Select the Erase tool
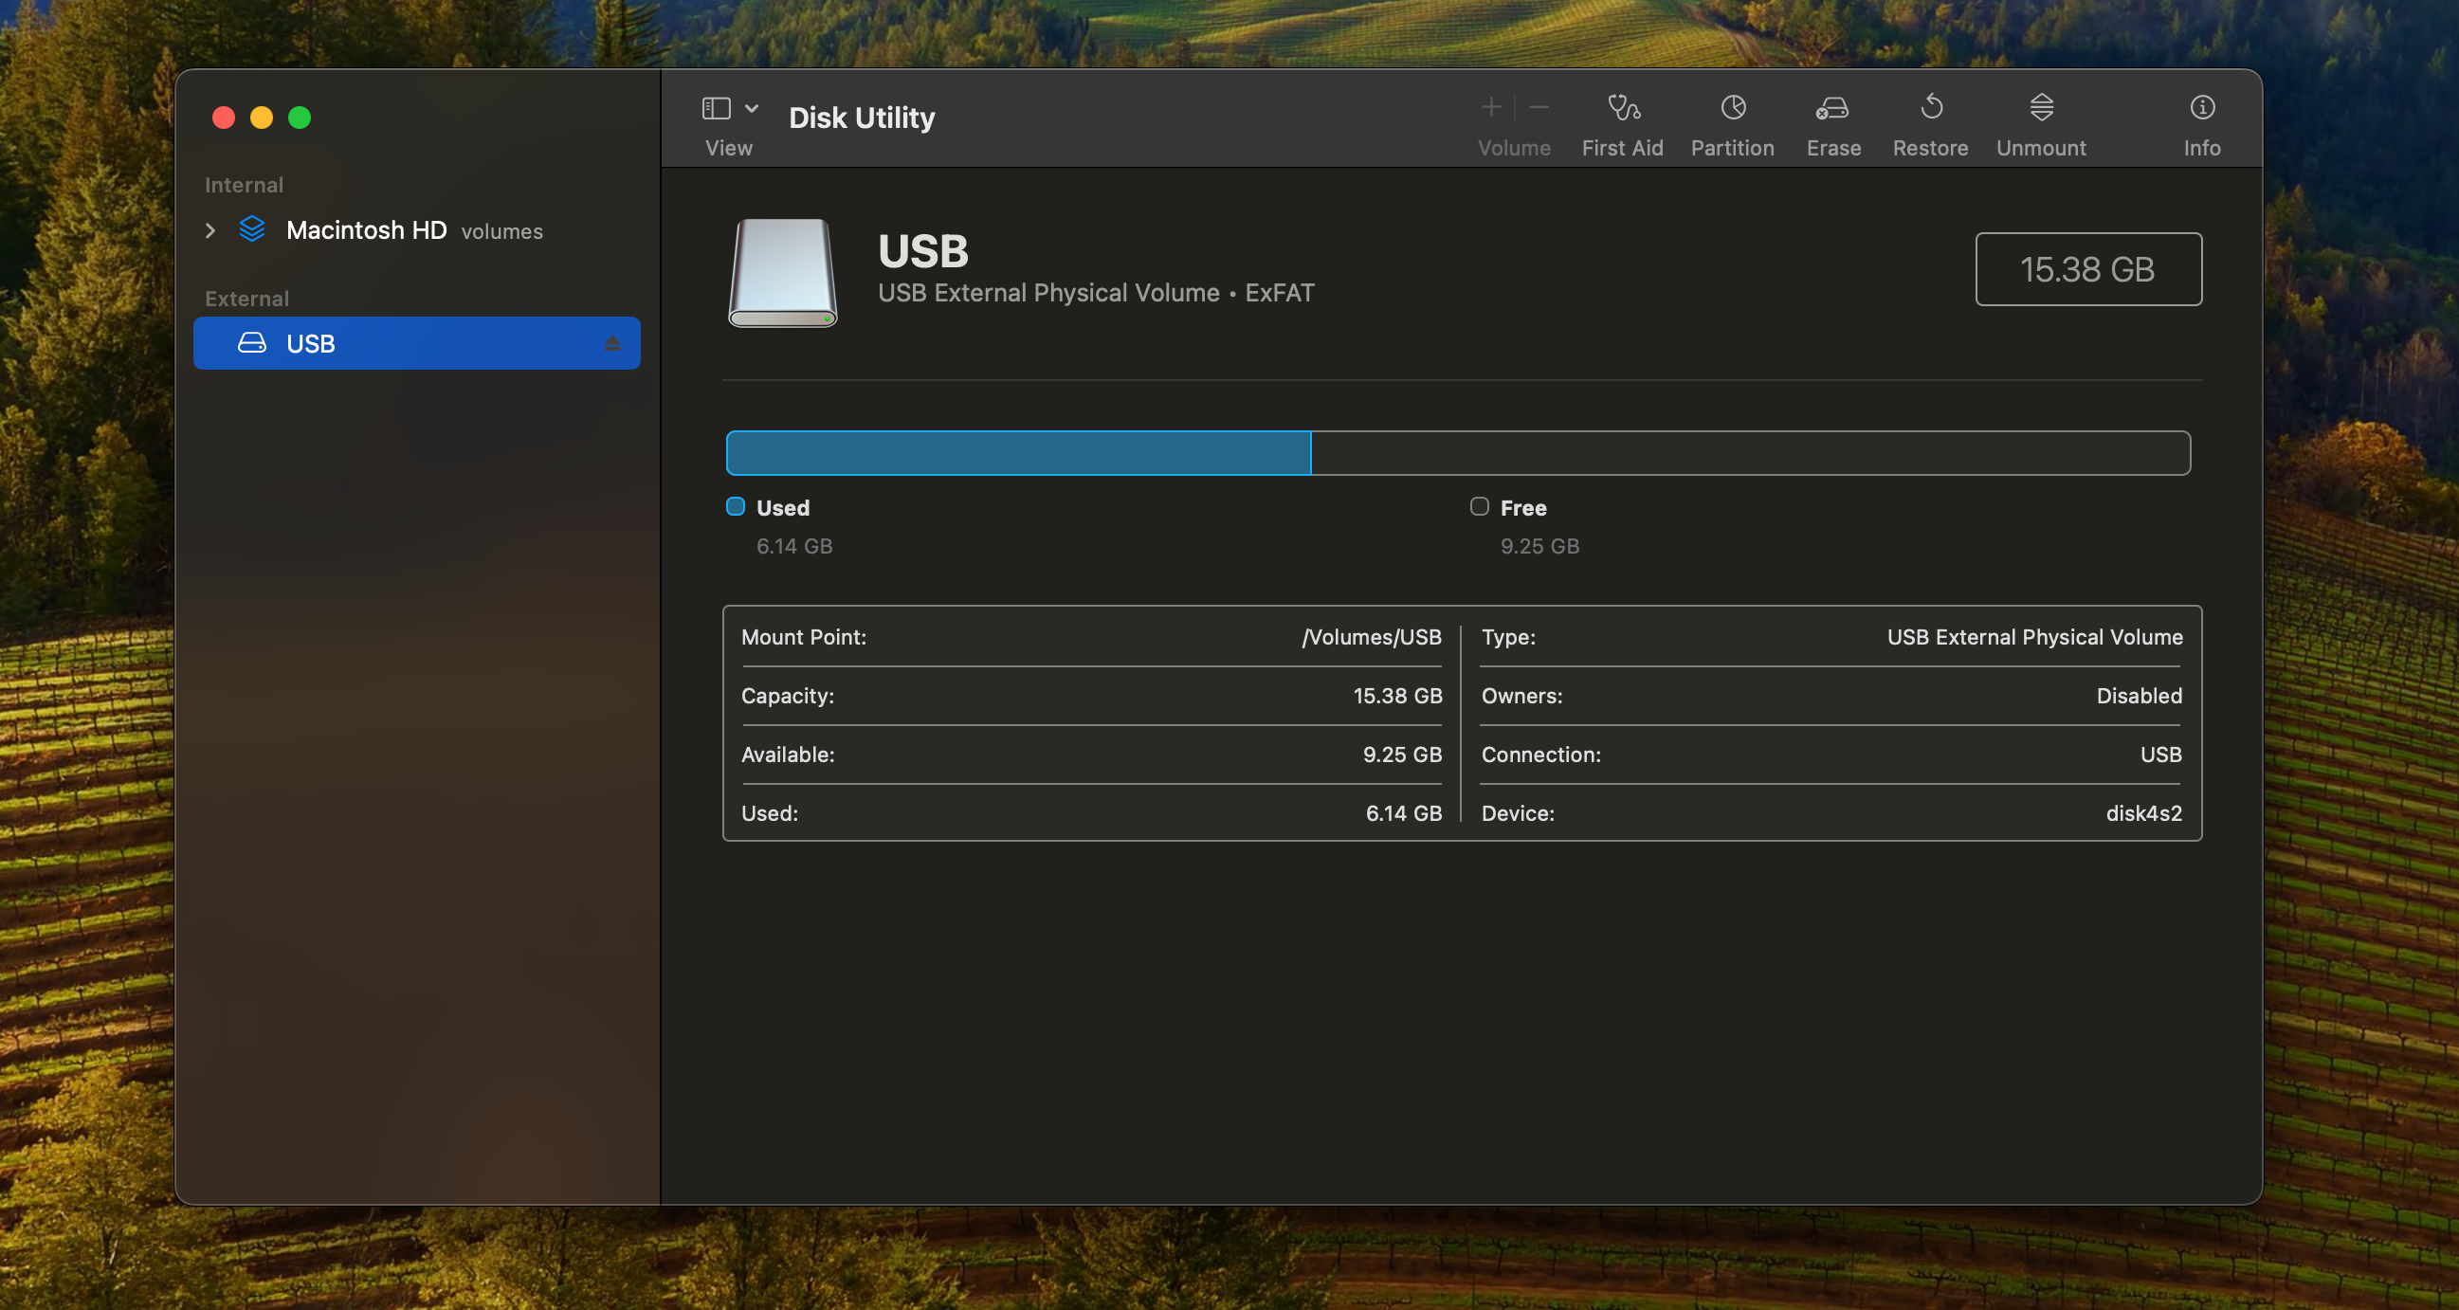 [1832, 122]
